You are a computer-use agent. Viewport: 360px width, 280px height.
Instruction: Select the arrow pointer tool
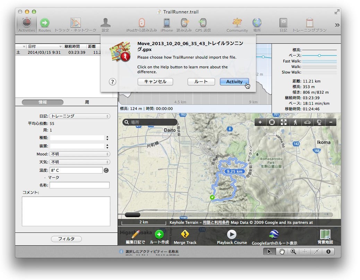pos(269,252)
